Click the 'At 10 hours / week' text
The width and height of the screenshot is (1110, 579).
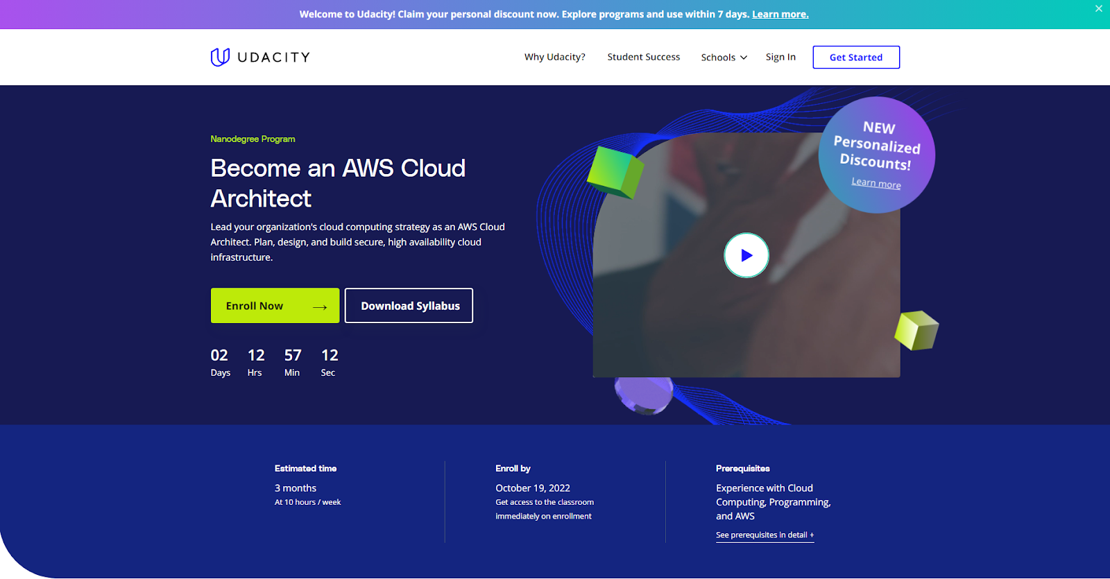(308, 503)
